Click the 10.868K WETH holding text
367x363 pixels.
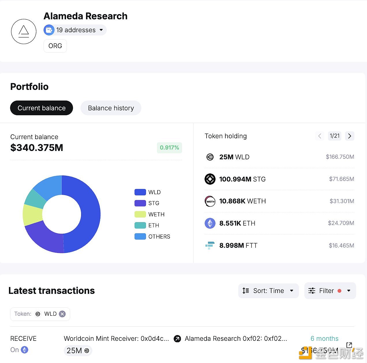click(x=243, y=201)
